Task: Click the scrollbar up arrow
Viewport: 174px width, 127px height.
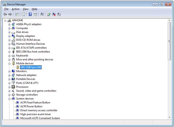Action: pyautogui.click(x=170, y=21)
